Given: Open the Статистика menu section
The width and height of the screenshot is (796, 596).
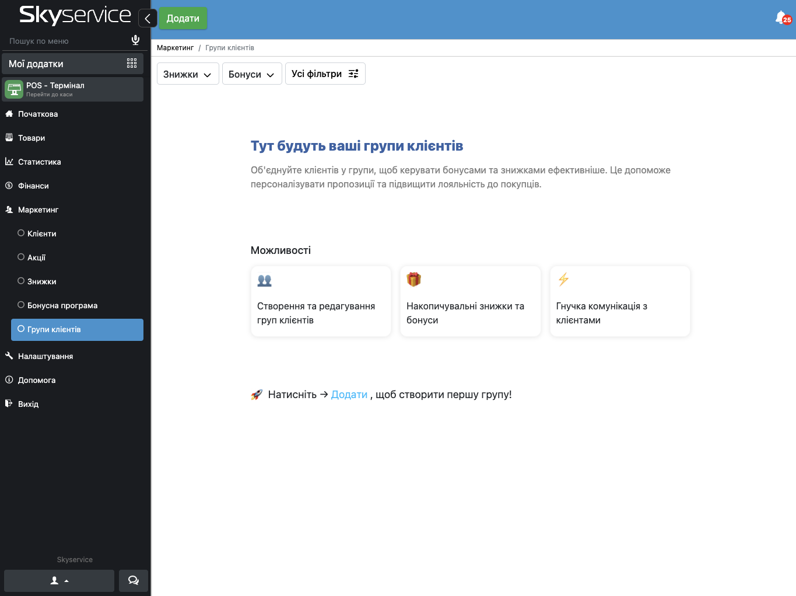Looking at the screenshot, I should pyautogui.click(x=39, y=162).
